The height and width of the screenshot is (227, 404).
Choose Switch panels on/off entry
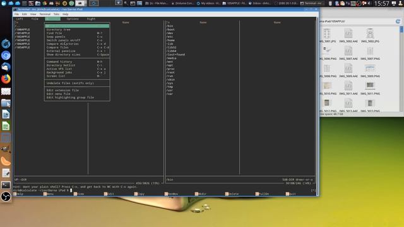click(77, 40)
